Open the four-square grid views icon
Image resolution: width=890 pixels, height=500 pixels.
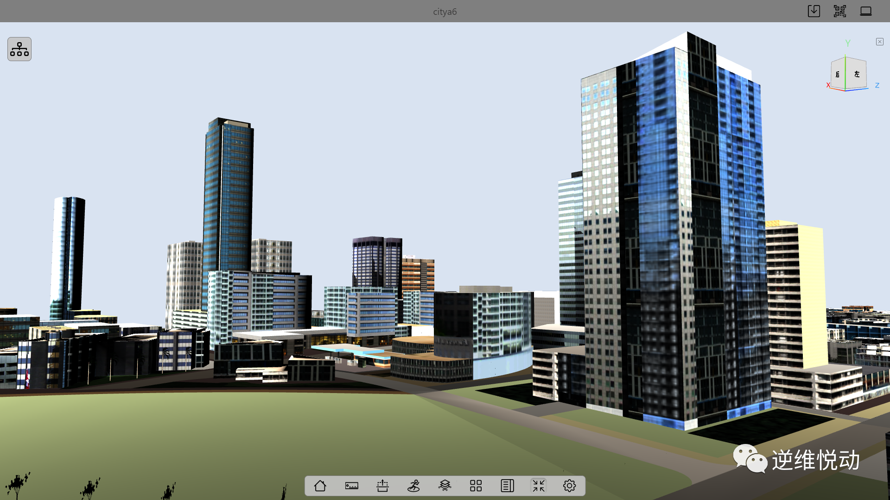pyautogui.click(x=476, y=486)
